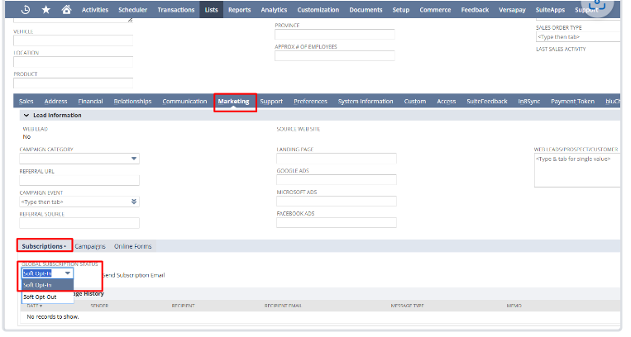Switch to the Marketing tab

234,102
